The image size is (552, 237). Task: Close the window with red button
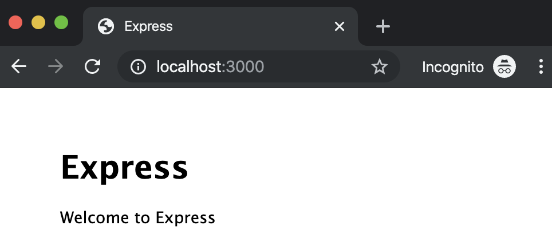coord(15,22)
